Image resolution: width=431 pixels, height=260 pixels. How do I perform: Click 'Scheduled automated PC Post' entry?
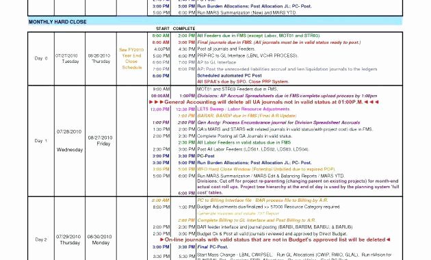pyautogui.click(x=229, y=75)
